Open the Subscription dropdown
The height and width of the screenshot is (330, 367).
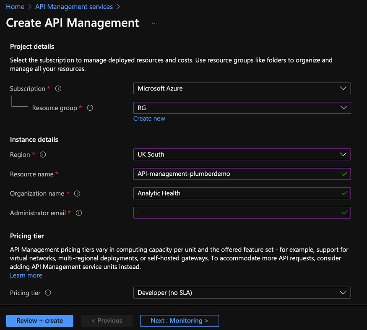(242, 88)
